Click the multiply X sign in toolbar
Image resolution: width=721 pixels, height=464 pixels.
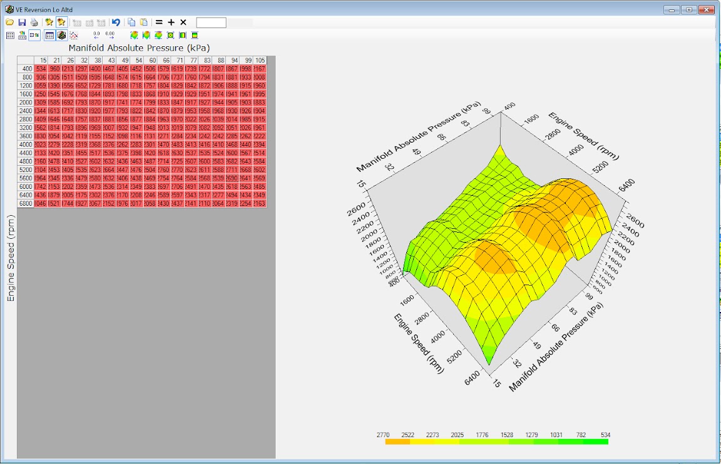(x=183, y=22)
